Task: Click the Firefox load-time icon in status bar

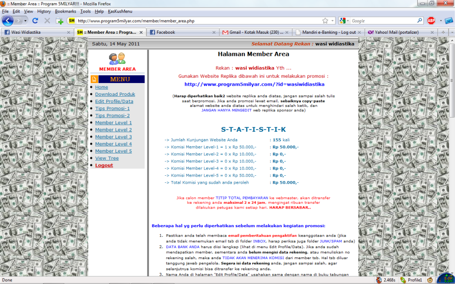Action: (x=379, y=280)
